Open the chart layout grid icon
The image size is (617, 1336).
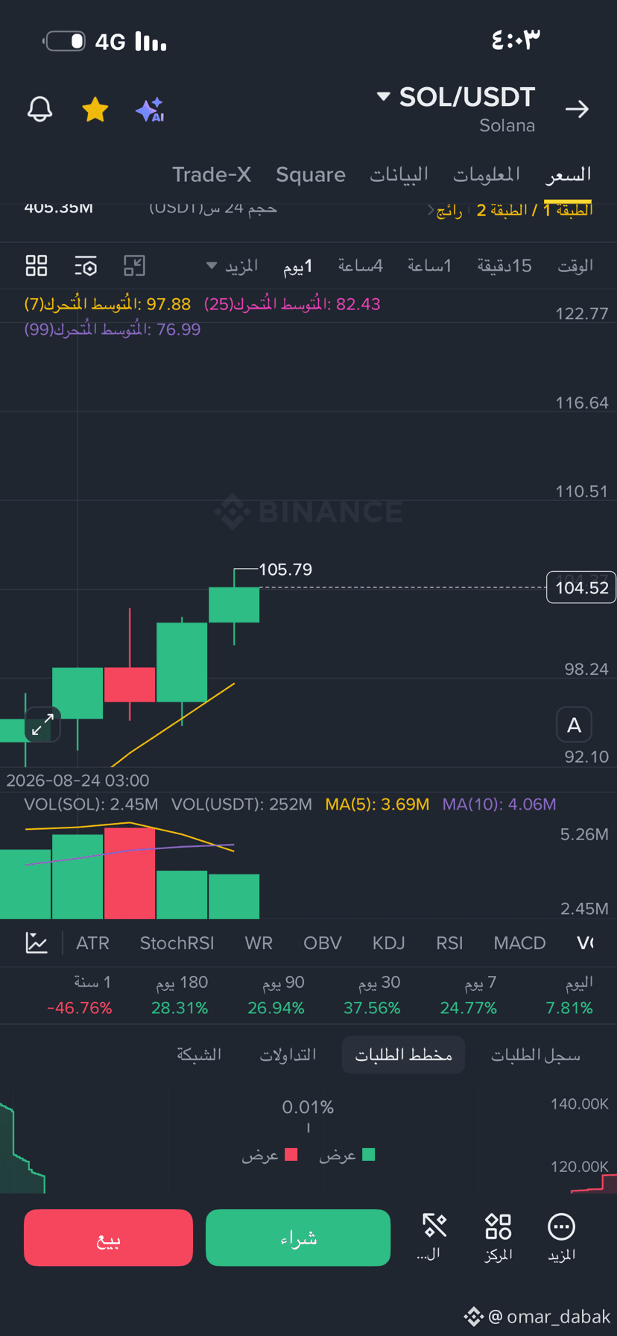(37, 265)
